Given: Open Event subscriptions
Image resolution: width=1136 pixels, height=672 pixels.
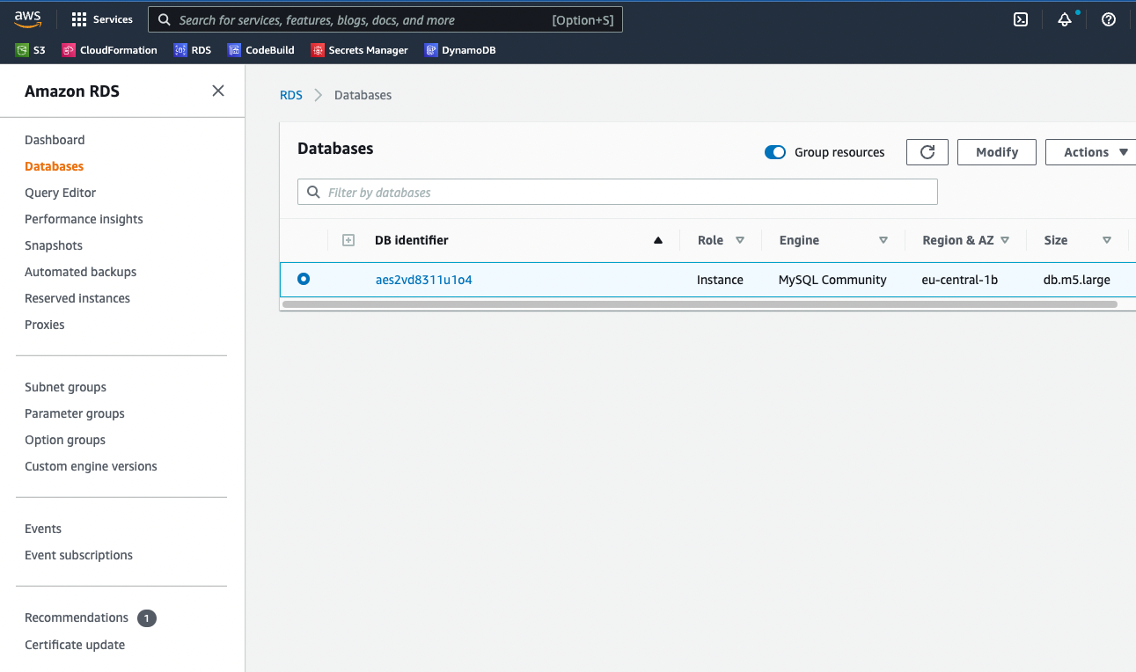Looking at the screenshot, I should pos(78,555).
